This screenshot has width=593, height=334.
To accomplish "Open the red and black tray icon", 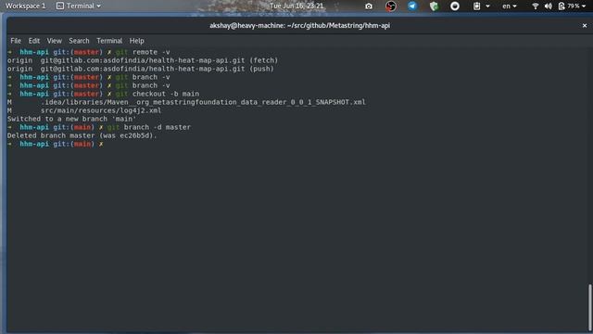I will [391, 6].
